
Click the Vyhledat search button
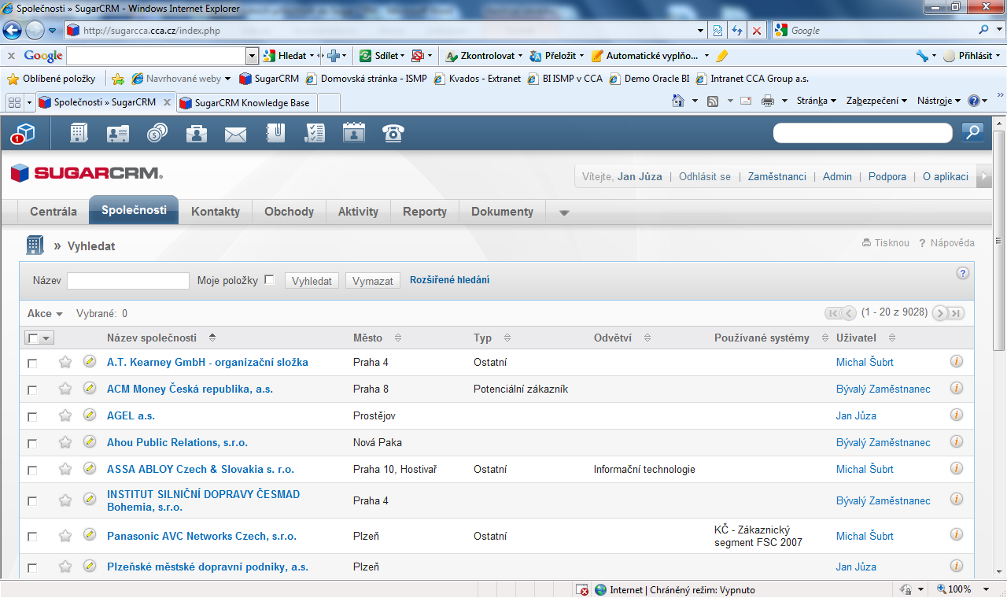(312, 281)
